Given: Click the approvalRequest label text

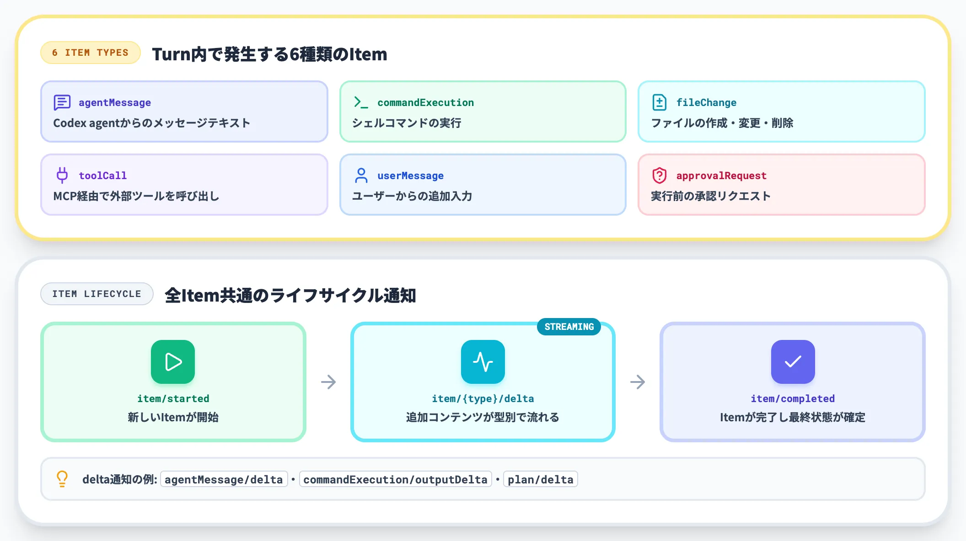Looking at the screenshot, I should [721, 176].
